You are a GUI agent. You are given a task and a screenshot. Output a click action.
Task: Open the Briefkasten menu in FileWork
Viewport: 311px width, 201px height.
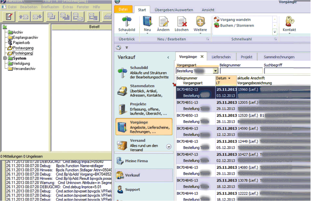click(x=50, y=7)
